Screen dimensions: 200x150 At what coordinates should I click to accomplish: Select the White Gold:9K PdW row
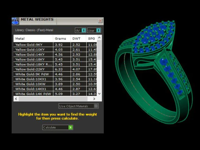point(55,74)
